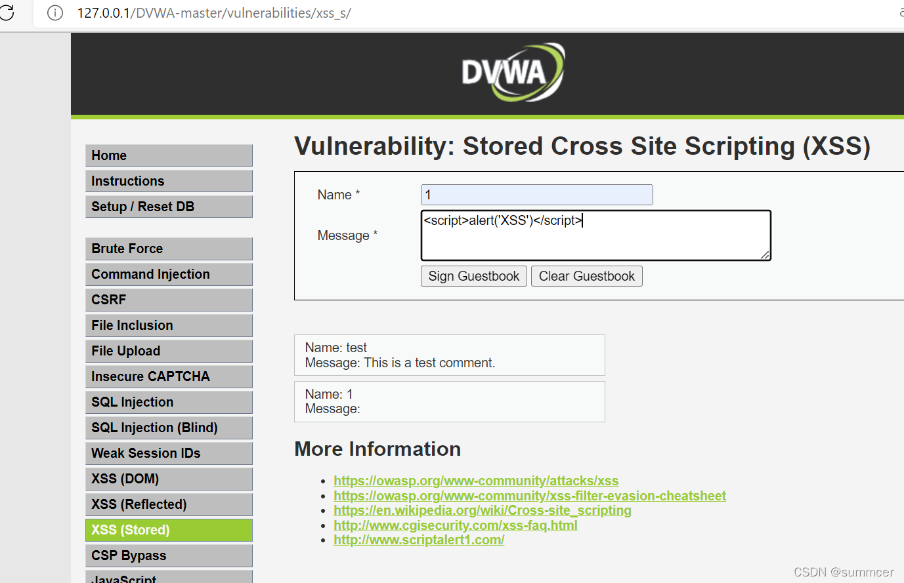Screen dimensions: 904x583
Task: Open the Brute Force vulnerability page
Action: (169, 249)
